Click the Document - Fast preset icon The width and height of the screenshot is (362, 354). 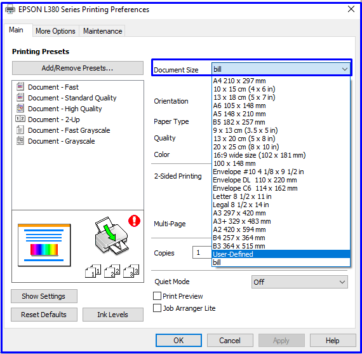tap(20, 86)
